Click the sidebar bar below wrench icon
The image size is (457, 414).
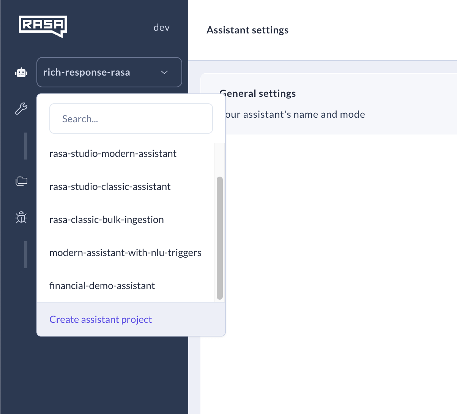pos(26,146)
